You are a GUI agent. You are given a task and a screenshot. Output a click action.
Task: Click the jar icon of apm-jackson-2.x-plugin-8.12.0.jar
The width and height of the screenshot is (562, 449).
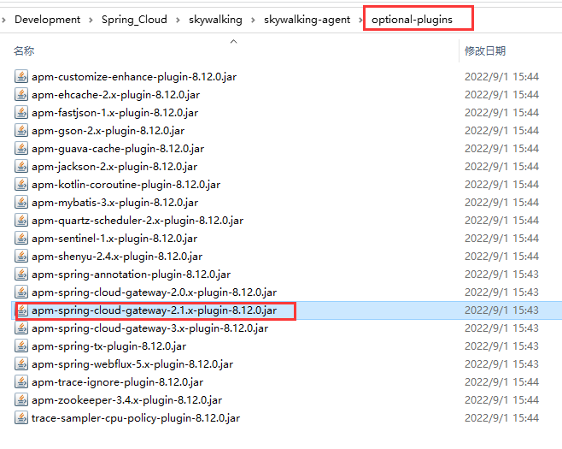tap(21, 166)
